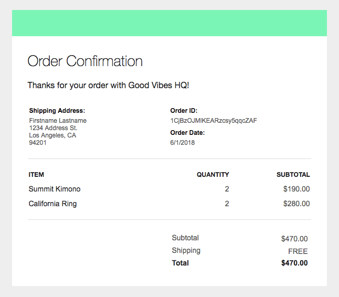Click the ITEM column header
The height and width of the screenshot is (297, 339).
click(x=36, y=175)
